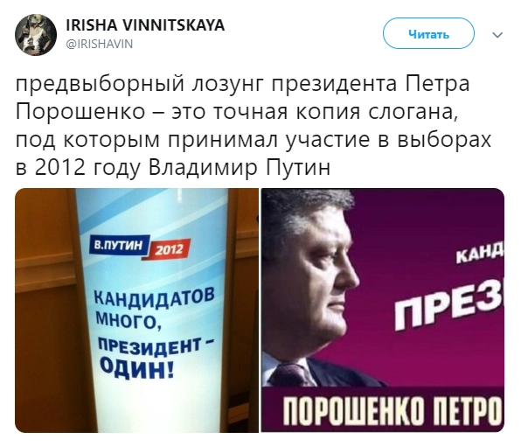Click the tweet text line starting предвыборный
Image resolution: width=521 pixels, height=446 pixels.
(242, 85)
